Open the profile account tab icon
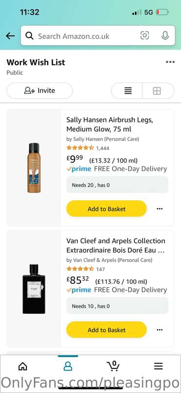Image resolution: width=181 pixels, height=393 pixels. click(68, 366)
